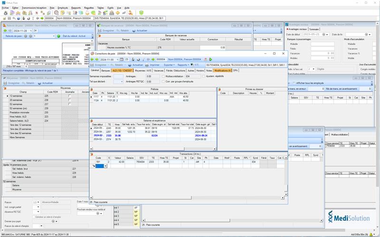
Task: Select the Fériés / Déductions tab
Action: [x=176, y=70]
